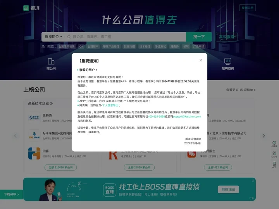279x209 pixels.
Task: Click the 下载APP button at bottom left
Action: pyautogui.click(x=11, y=194)
